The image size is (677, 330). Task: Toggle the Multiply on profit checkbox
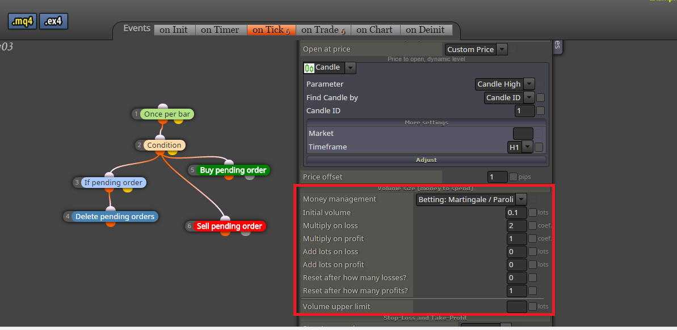click(533, 238)
